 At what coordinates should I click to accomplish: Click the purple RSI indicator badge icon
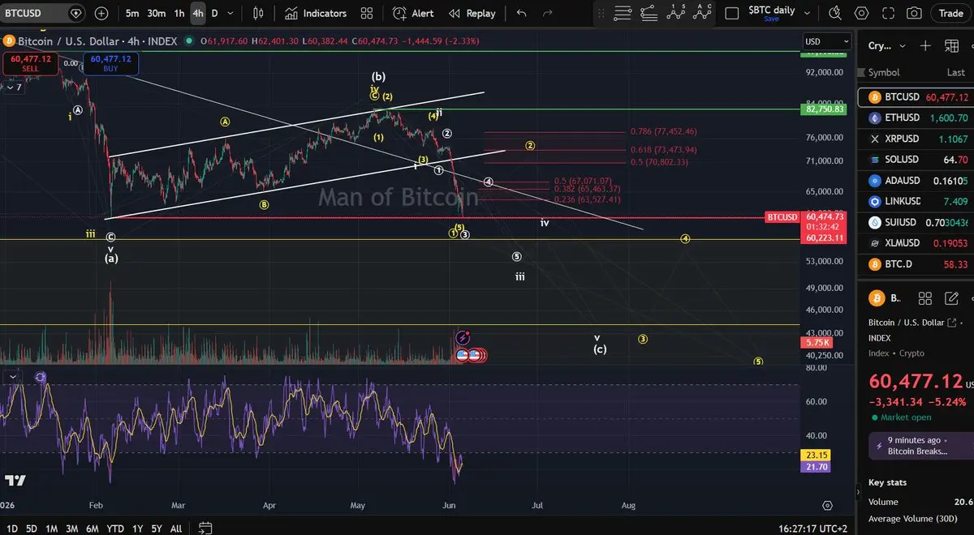click(41, 377)
